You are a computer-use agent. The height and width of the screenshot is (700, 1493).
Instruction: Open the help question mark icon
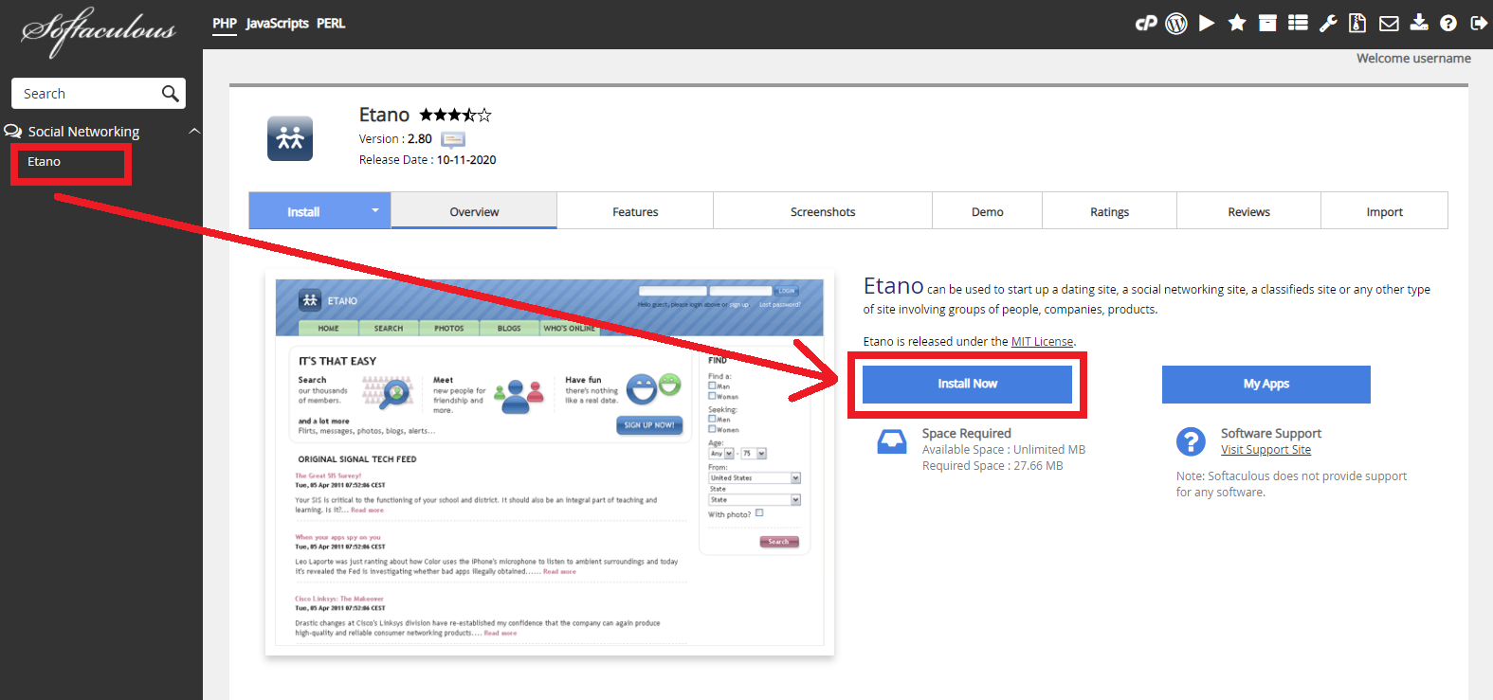click(x=1448, y=24)
